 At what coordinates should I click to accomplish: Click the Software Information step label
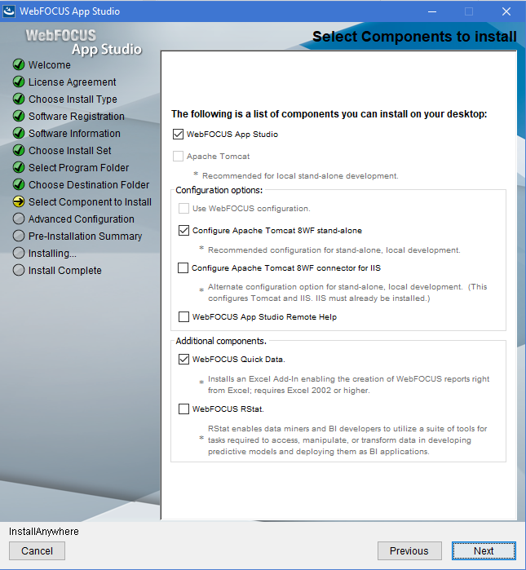tap(74, 134)
